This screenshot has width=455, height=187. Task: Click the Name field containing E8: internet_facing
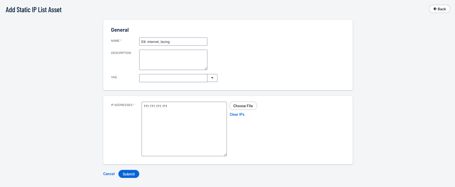(x=173, y=42)
